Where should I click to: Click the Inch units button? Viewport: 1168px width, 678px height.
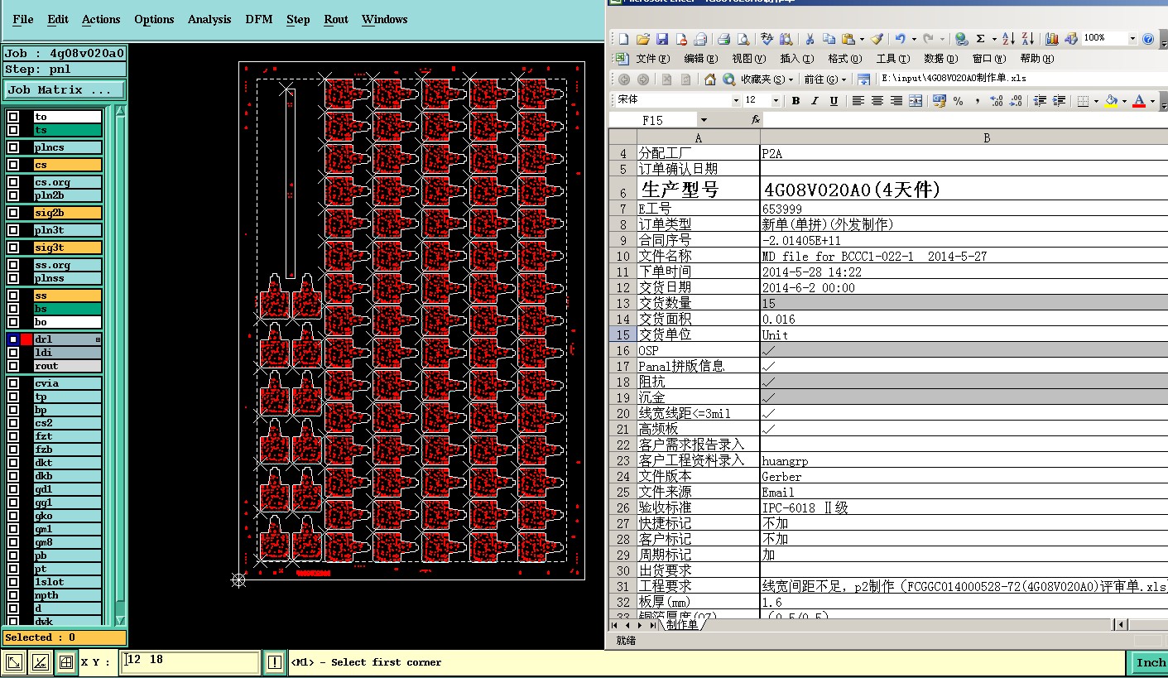coord(1150,662)
